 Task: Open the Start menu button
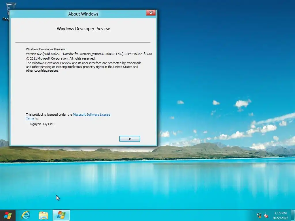point(8,215)
